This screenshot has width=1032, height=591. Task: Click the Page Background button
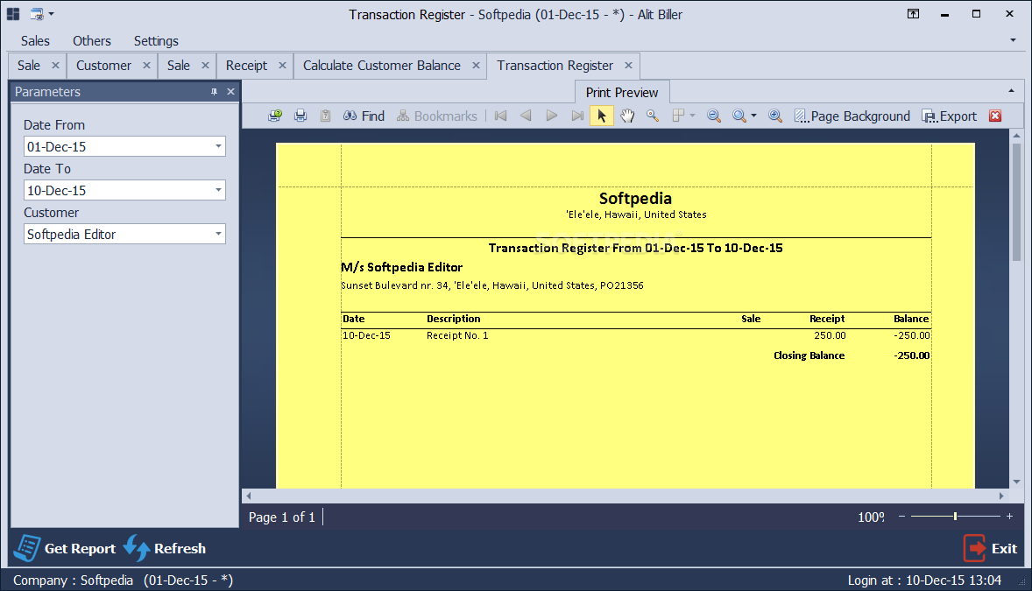852,116
